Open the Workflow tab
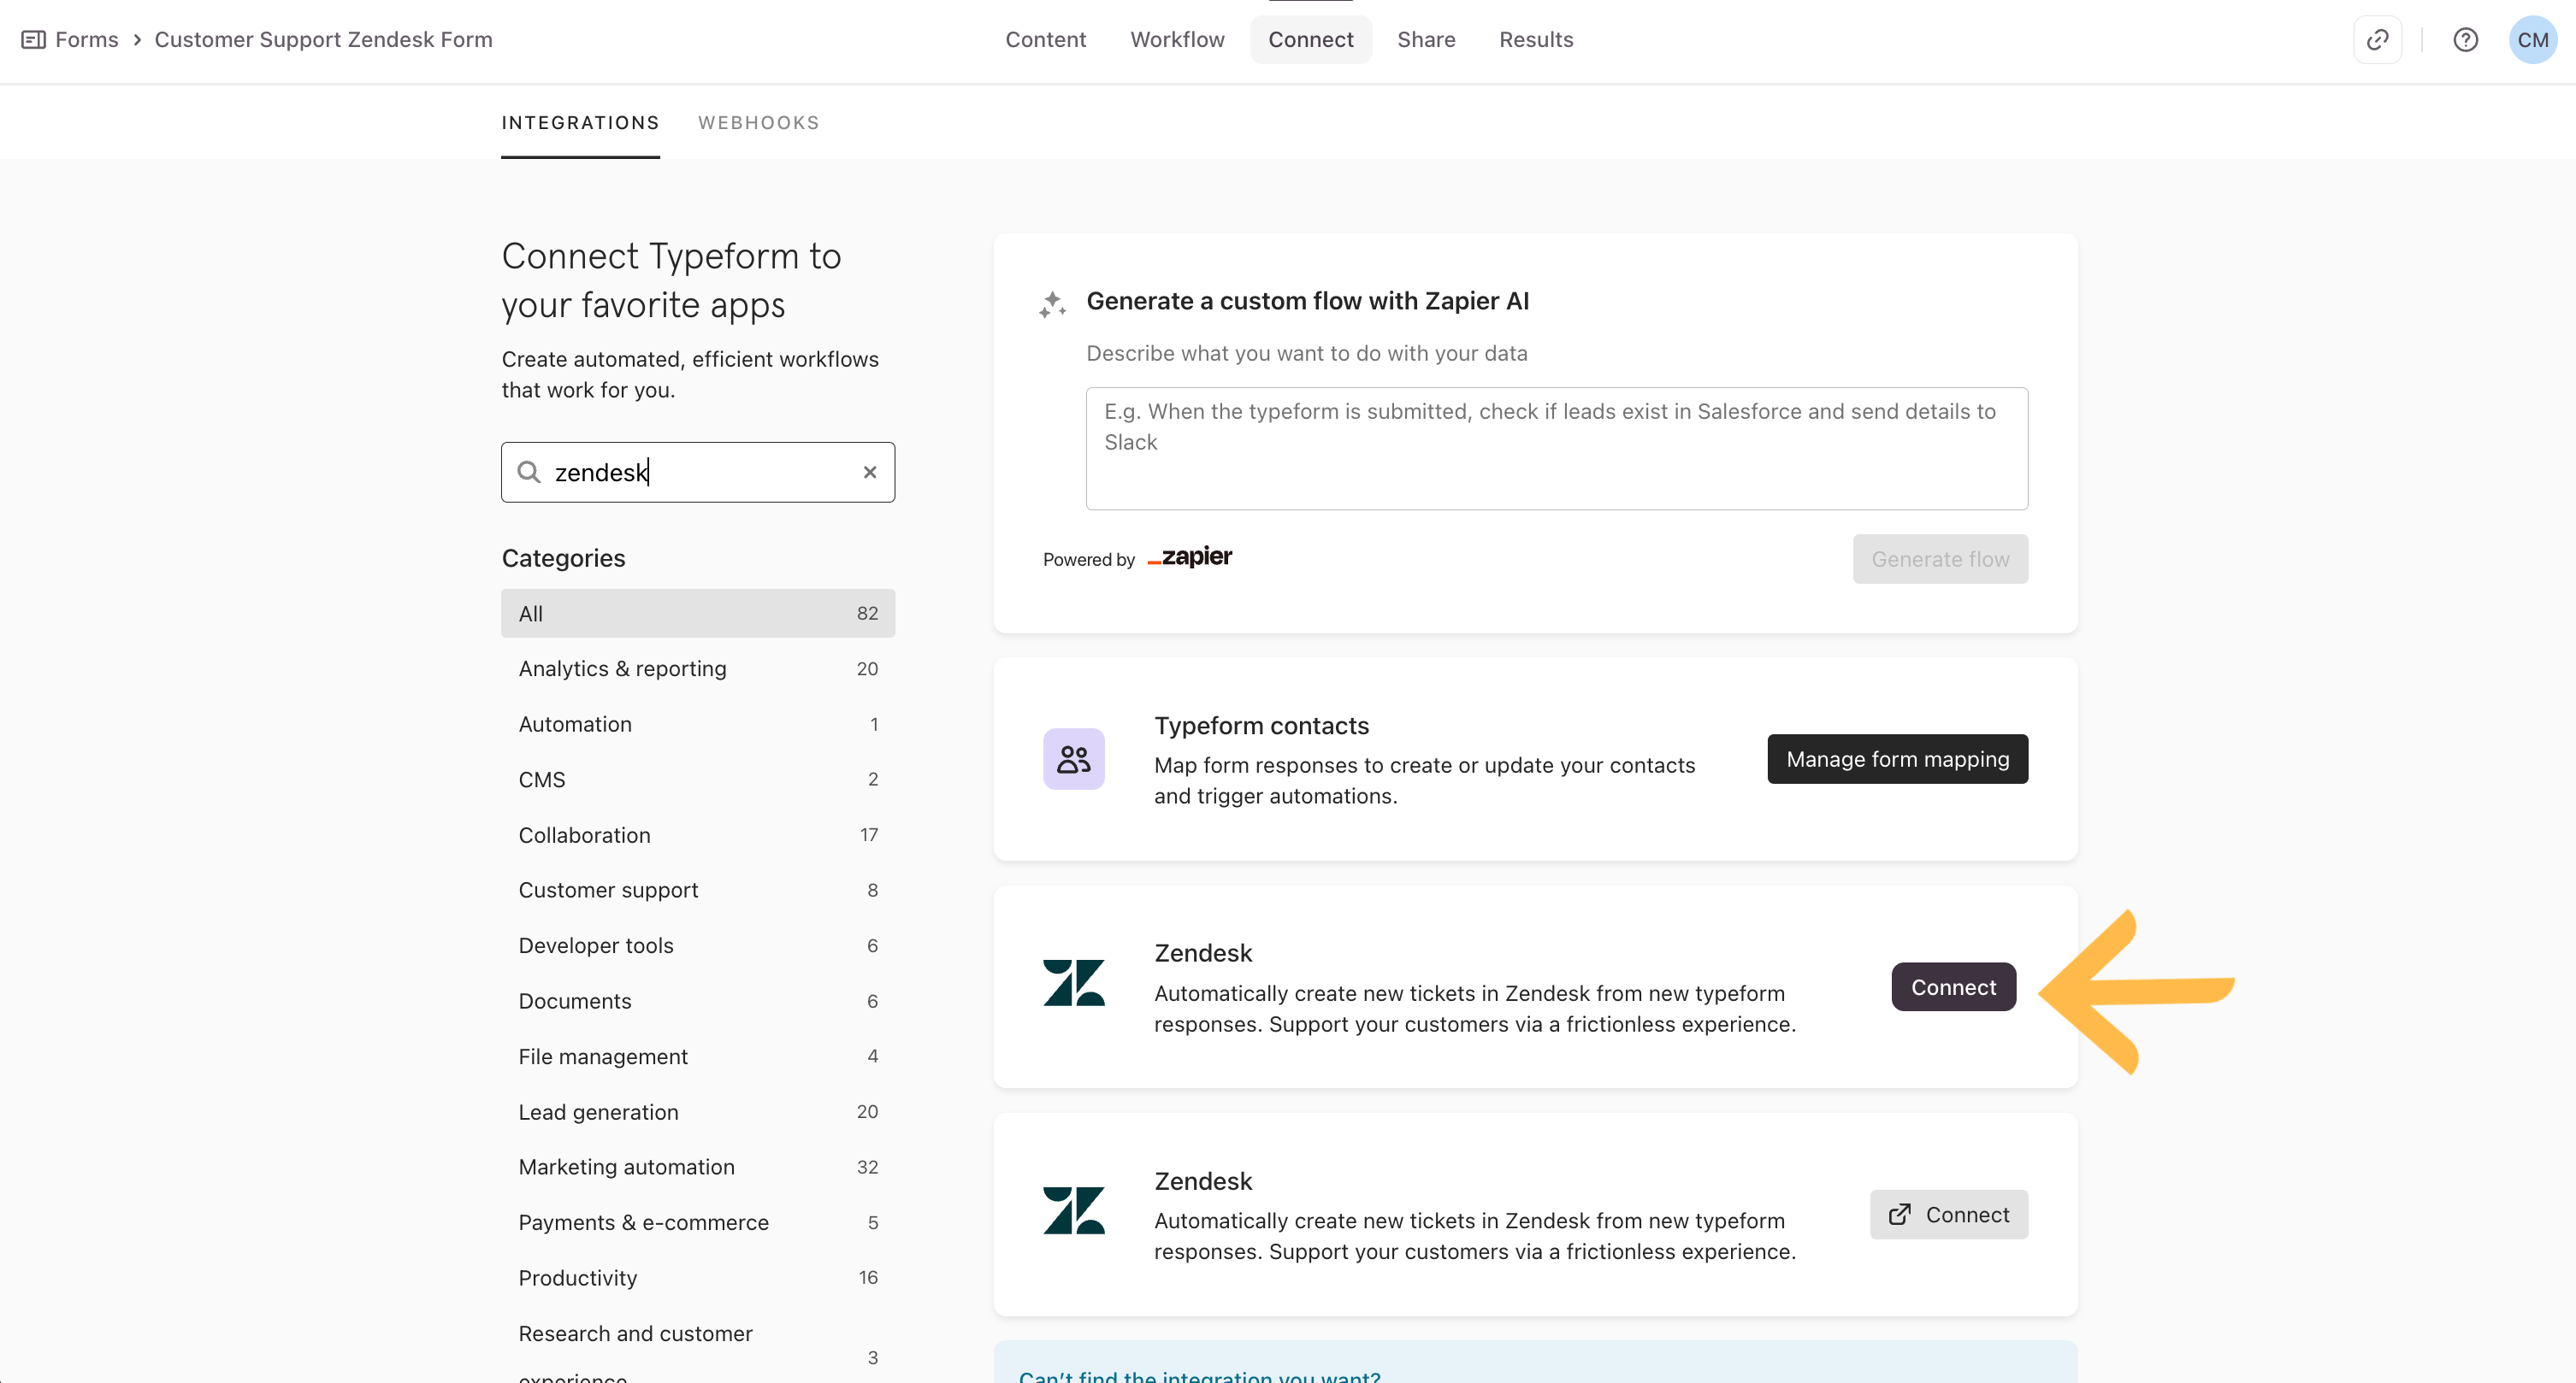 pos(1177,40)
